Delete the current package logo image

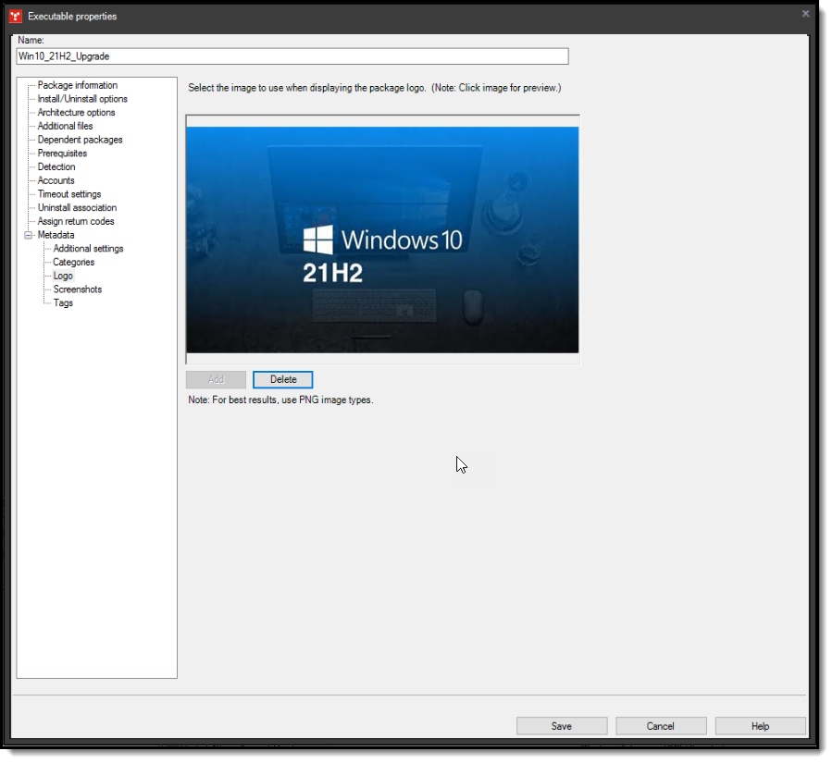coord(282,379)
